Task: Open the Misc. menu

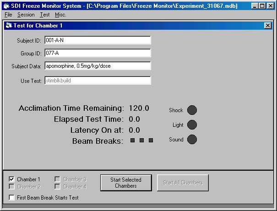Action: click(x=60, y=15)
